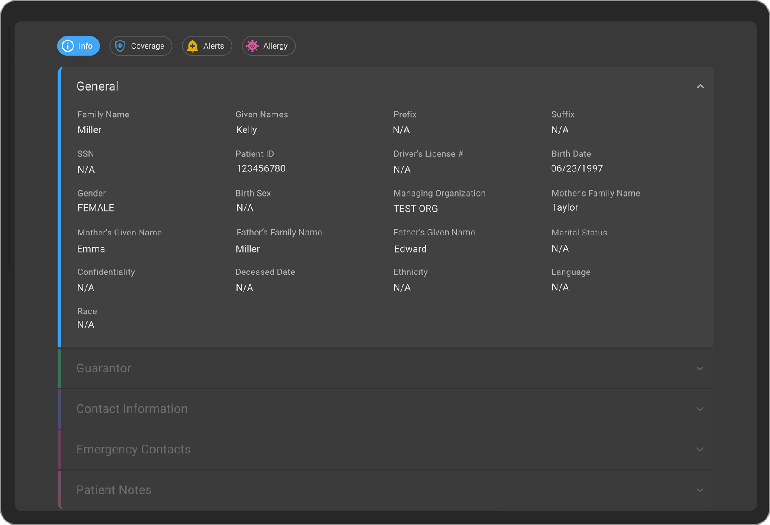Click the yellow Alerts bell icon
Viewport: 770px width, 525px height.
192,46
